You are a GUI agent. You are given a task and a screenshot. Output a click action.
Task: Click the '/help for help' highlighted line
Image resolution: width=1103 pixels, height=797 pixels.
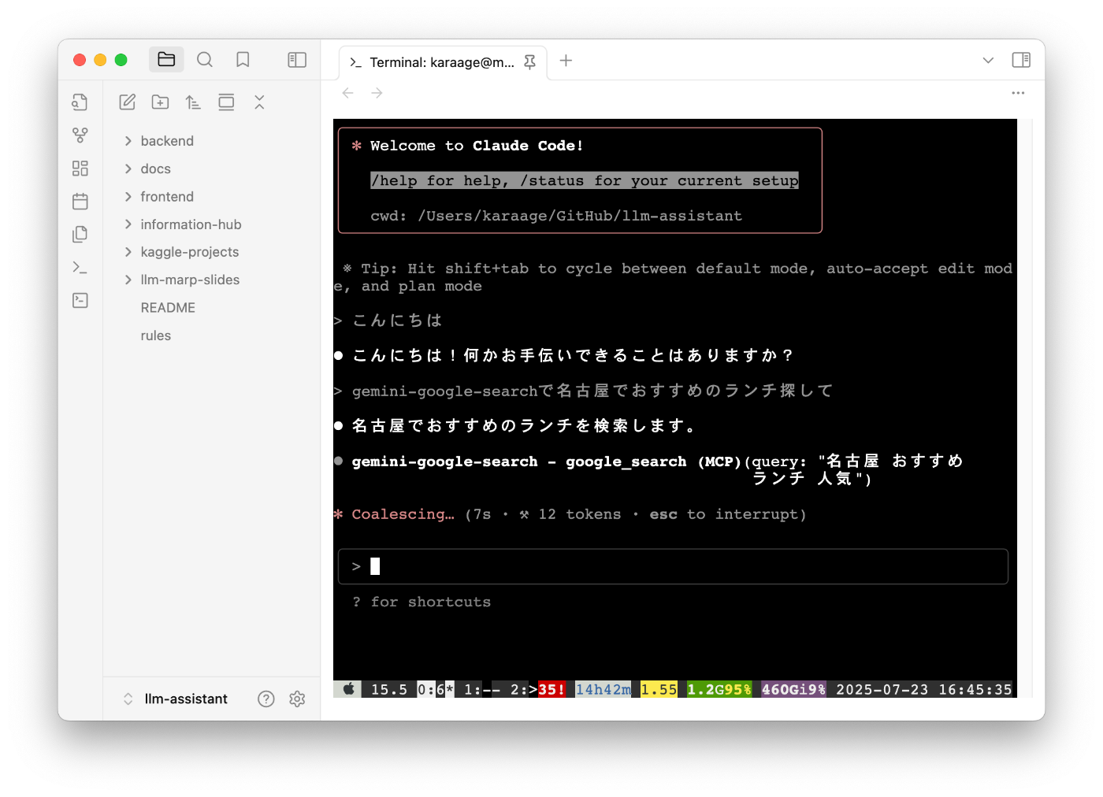point(585,180)
